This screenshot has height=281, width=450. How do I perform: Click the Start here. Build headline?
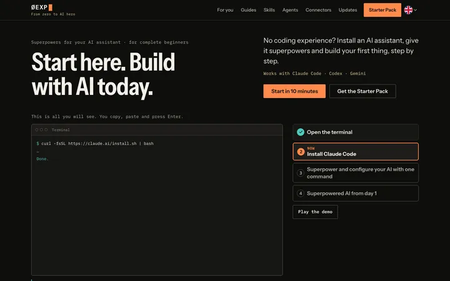(103, 74)
